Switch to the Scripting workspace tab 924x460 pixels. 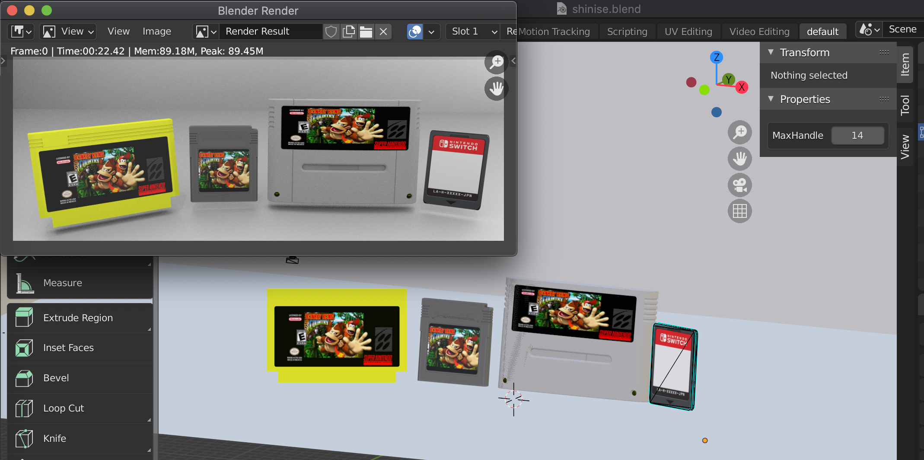pyautogui.click(x=627, y=32)
